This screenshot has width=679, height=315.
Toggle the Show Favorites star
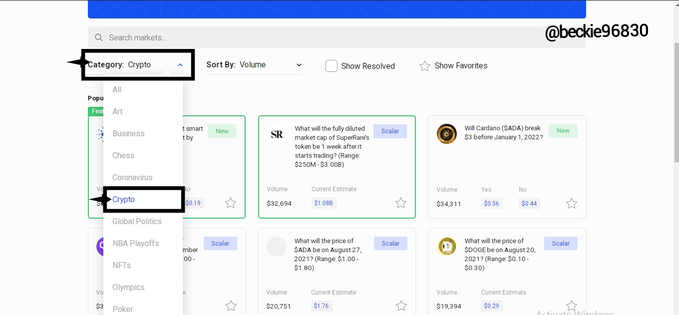[424, 66]
